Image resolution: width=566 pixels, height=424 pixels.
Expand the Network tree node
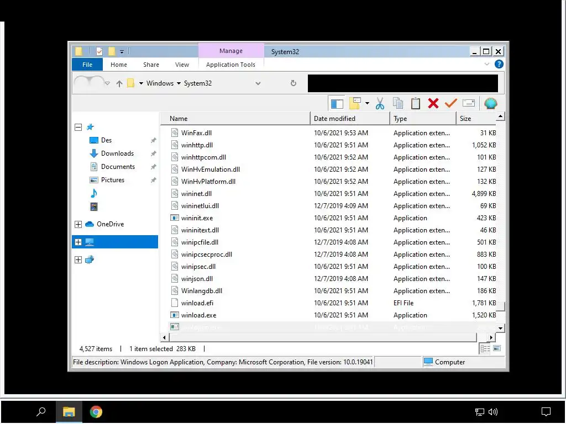(x=78, y=259)
